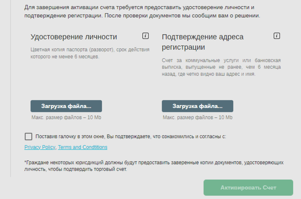Tick the agreement checkbox
Viewport: 301px width, 199px height.
tap(29, 136)
